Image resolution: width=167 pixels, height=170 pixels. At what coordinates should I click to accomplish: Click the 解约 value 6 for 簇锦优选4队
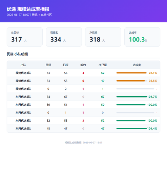83,81
